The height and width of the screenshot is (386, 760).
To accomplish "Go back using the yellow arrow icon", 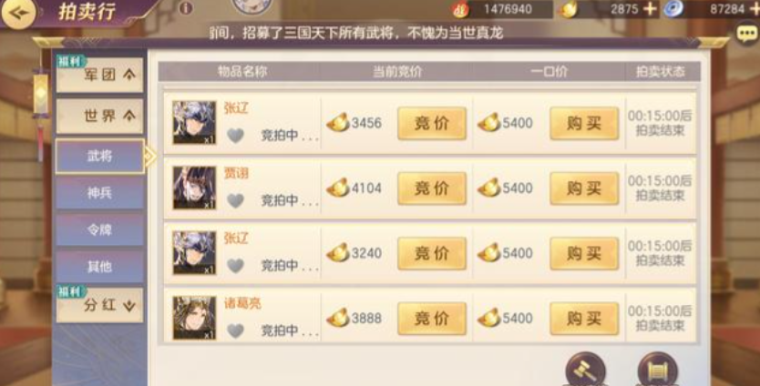I will coord(18,13).
